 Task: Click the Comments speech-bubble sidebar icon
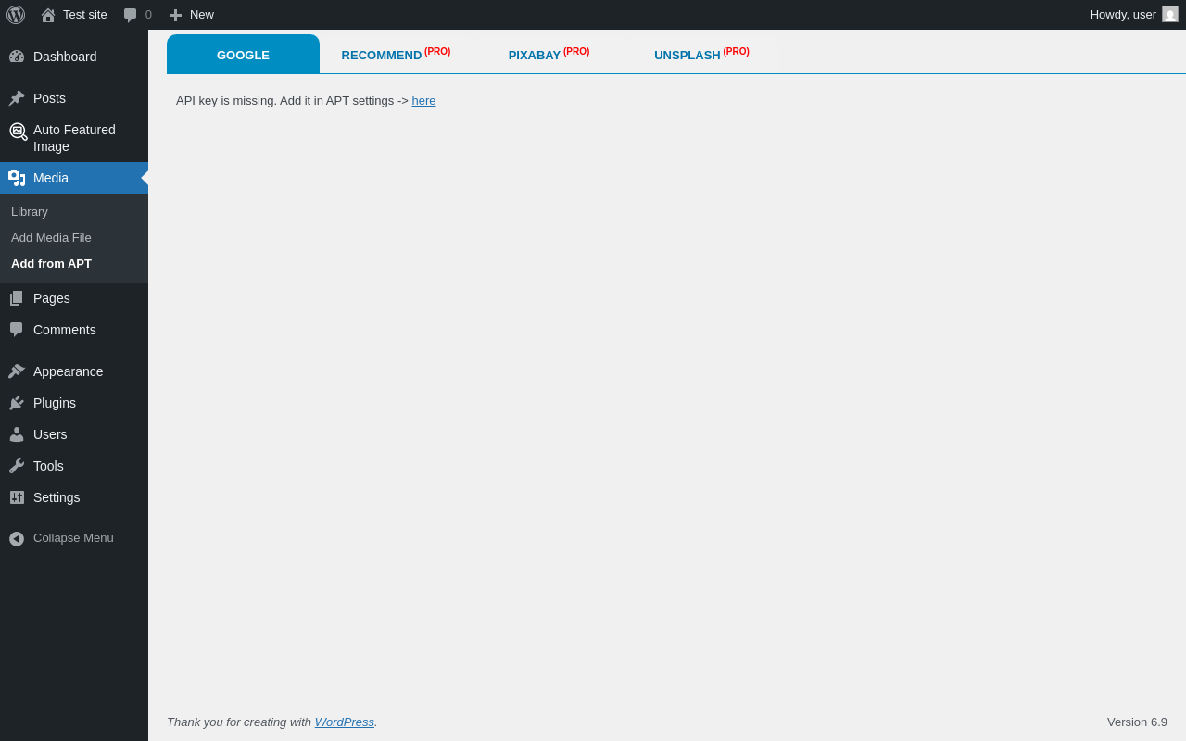[17, 330]
